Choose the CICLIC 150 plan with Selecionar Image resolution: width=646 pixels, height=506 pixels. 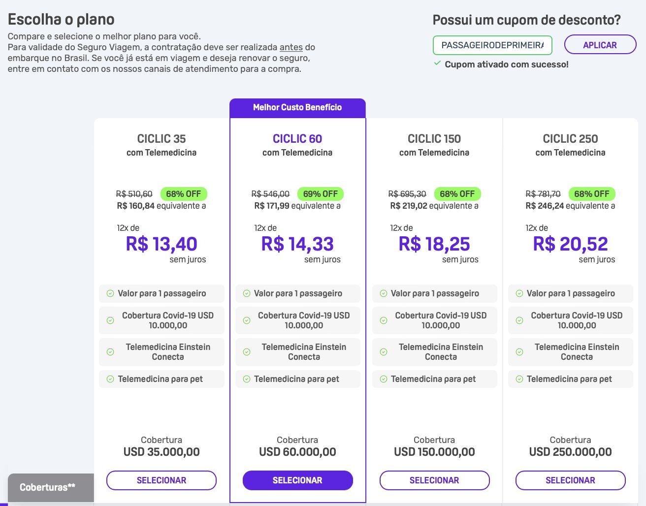point(434,480)
